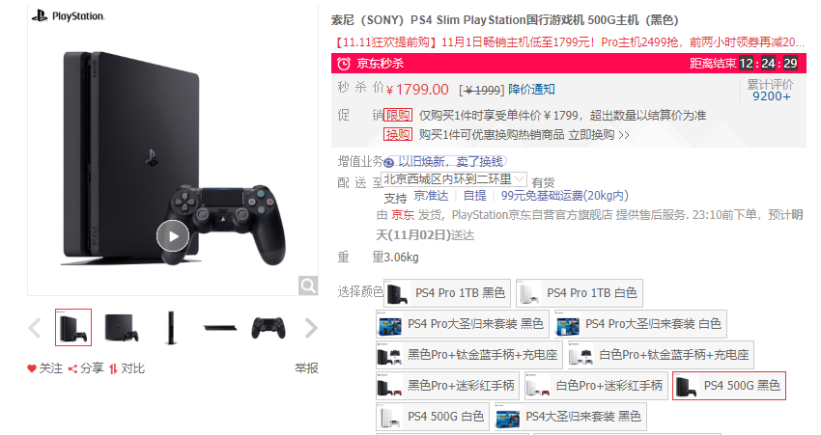Viewport: 821px width, 435px height.
Task: Select the PS4 500G 黑色 option
Action: point(729,386)
